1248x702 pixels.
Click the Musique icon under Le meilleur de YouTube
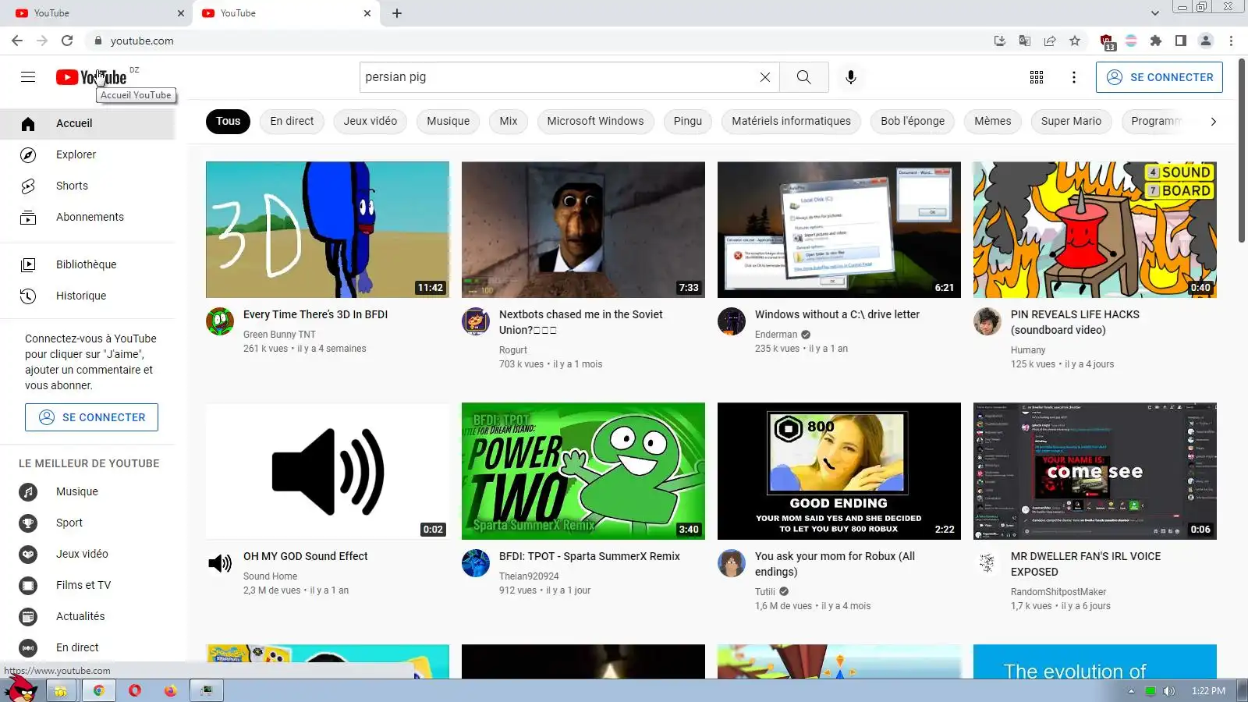point(28,491)
